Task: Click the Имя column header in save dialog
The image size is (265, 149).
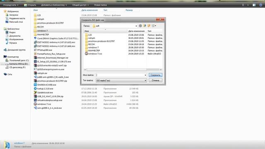Action: tap(106, 31)
